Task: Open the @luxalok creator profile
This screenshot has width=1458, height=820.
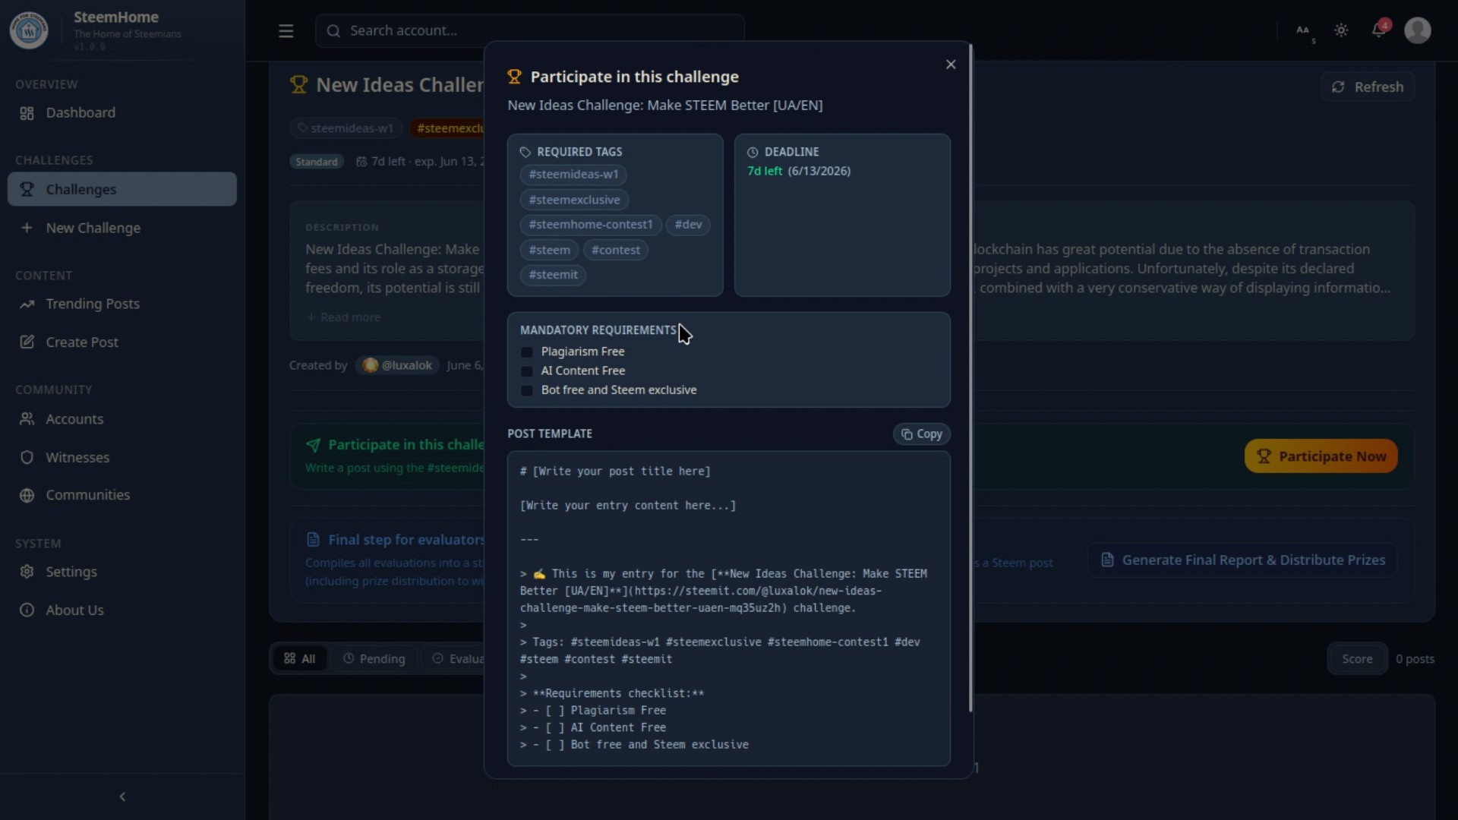Action: pyautogui.click(x=398, y=365)
